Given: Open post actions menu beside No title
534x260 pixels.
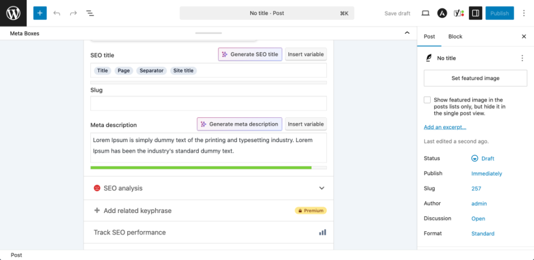Looking at the screenshot, I should [522, 58].
